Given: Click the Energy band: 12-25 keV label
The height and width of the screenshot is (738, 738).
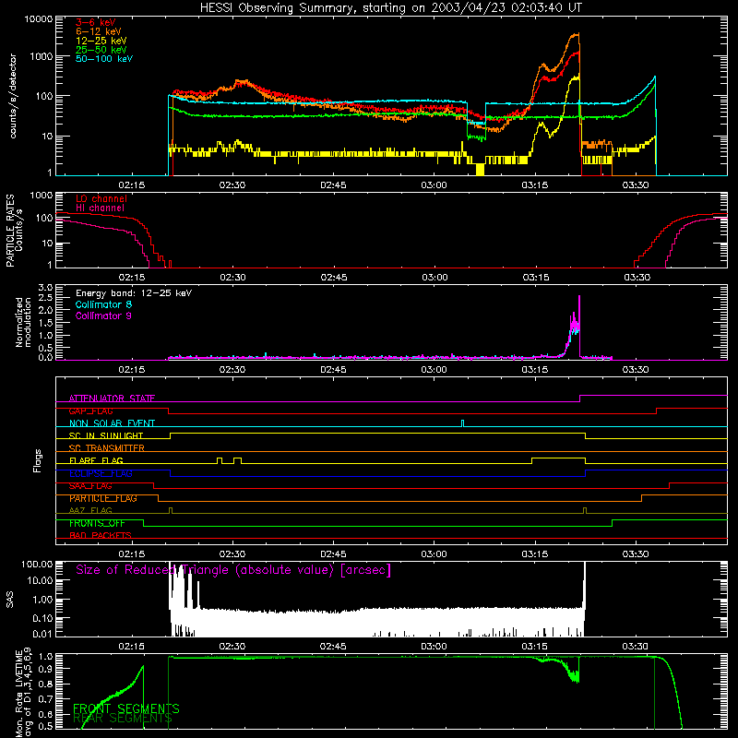Looking at the screenshot, I should tap(134, 293).
